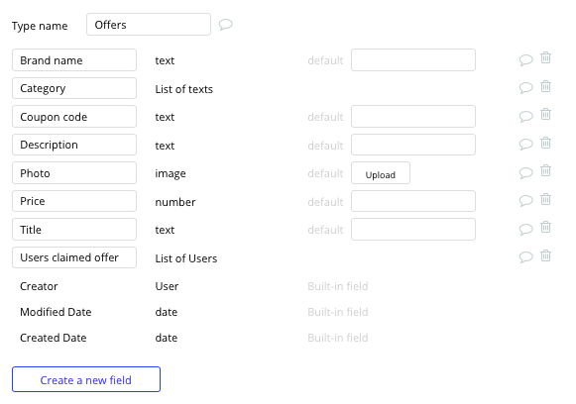Click the Coupon code default value input
The width and height of the screenshot is (576, 404).
click(413, 117)
